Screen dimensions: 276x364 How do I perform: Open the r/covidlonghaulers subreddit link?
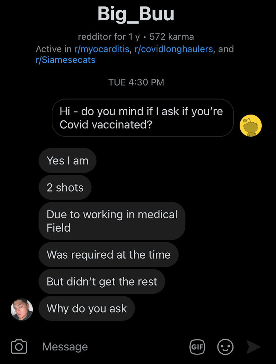174,49
